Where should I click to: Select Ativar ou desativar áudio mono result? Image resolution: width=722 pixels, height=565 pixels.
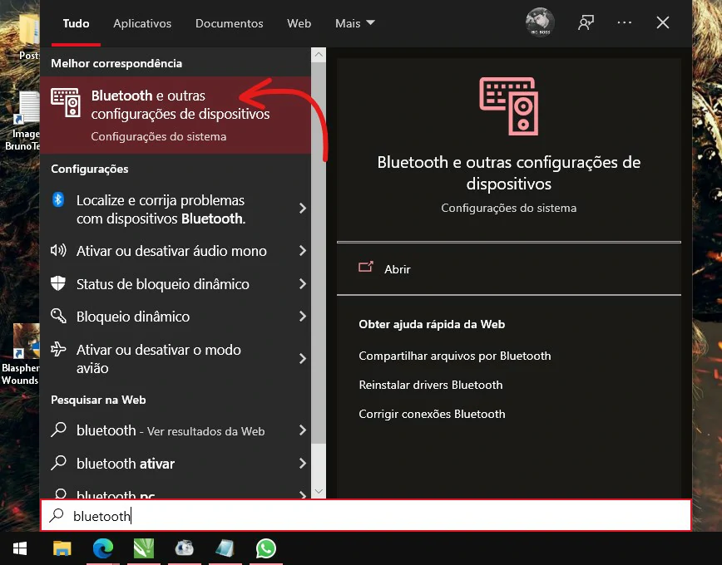(x=175, y=251)
